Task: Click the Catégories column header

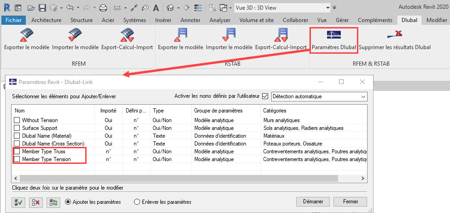Action: pyautogui.click(x=314, y=111)
